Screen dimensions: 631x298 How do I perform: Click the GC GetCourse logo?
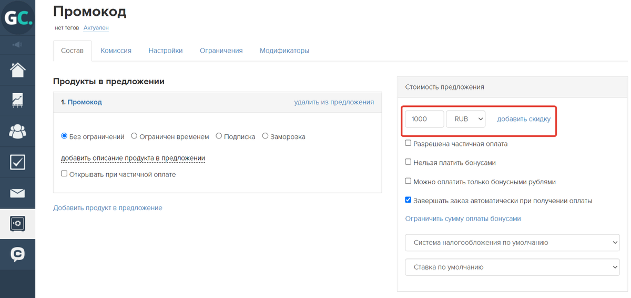click(x=17, y=17)
